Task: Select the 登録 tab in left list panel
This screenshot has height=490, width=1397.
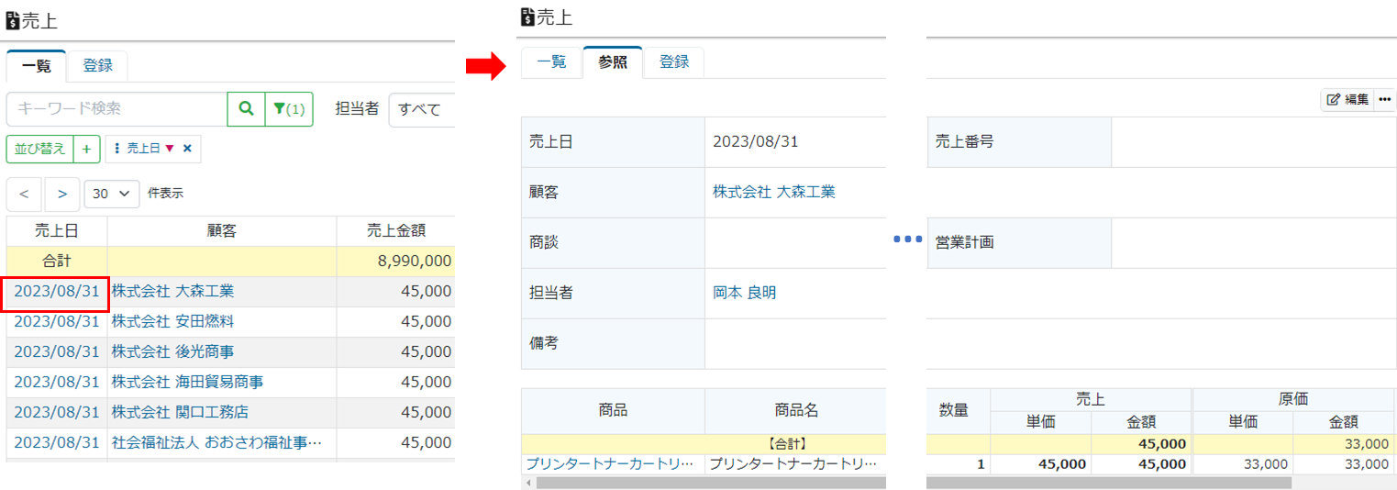Action: [x=98, y=65]
